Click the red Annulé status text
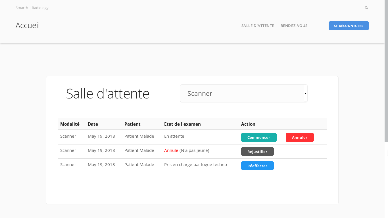This screenshot has height=218, width=388. (171, 150)
